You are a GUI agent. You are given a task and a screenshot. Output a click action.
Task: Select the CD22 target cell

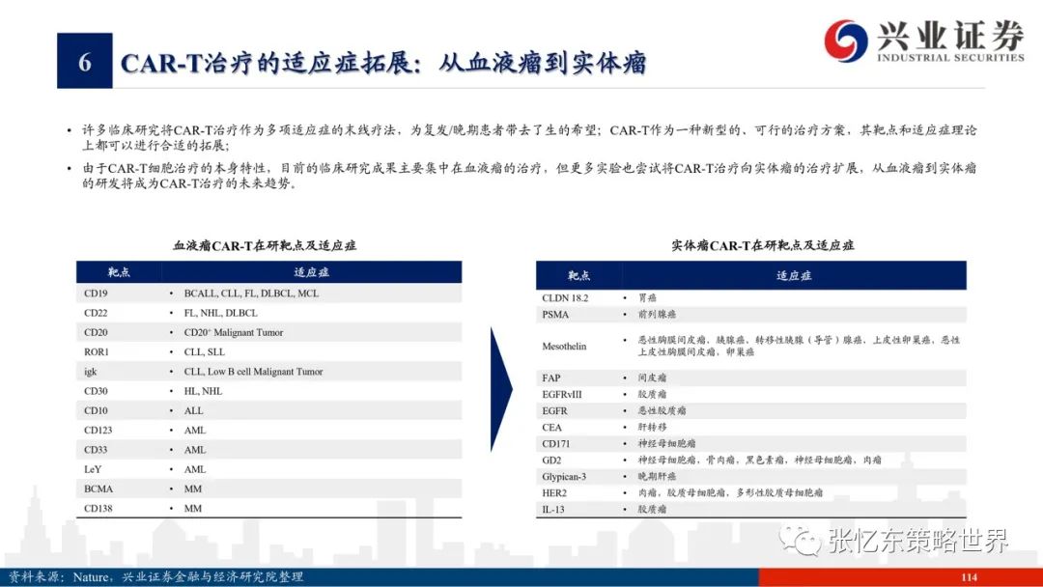[96, 313]
